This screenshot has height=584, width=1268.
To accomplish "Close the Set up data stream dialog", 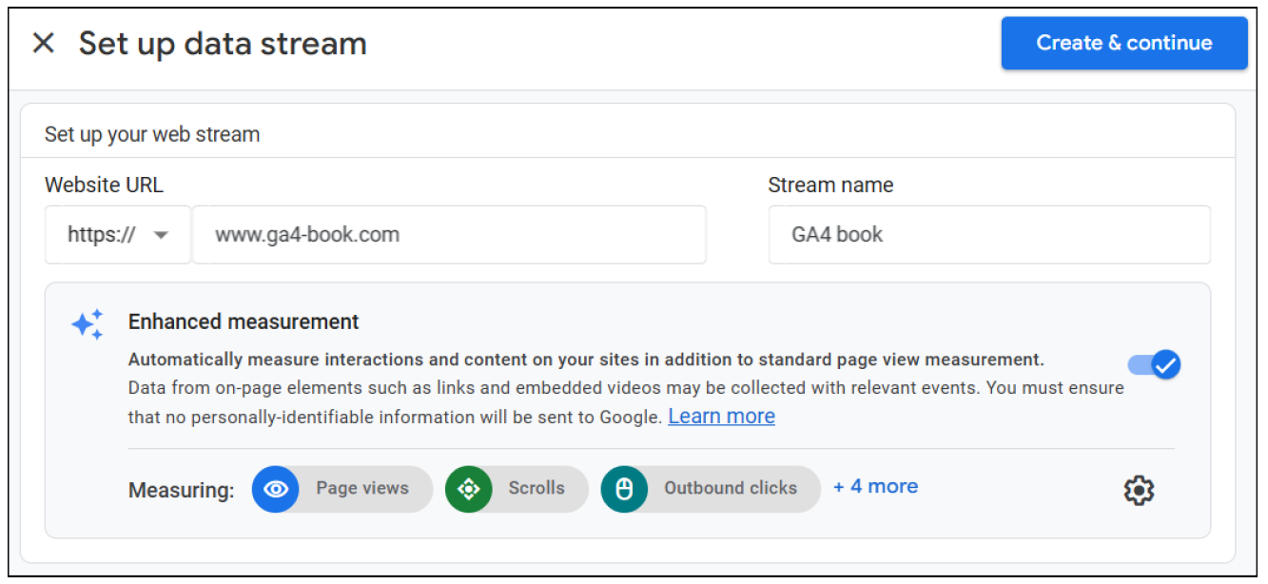I will [x=43, y=42].
